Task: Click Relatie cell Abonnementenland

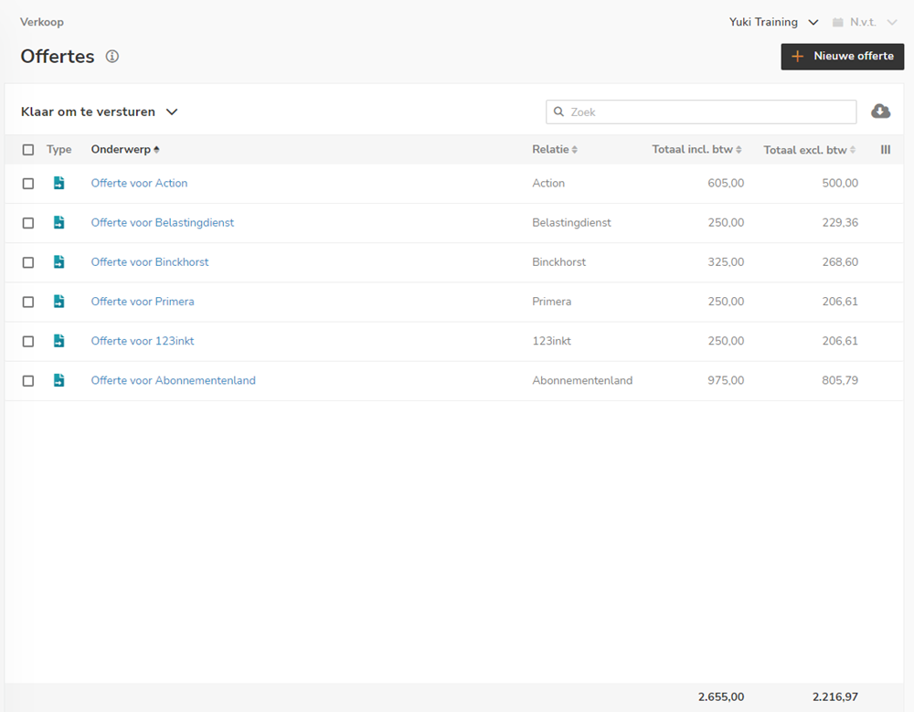Action: pyautogui.click(x=582, y=381)
